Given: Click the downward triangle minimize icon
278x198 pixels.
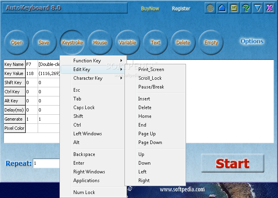Looking at the screenshot, I should [258, 8].
